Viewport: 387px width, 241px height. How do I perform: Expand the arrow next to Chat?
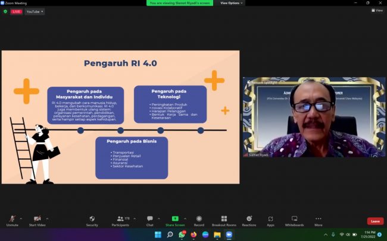159,218
